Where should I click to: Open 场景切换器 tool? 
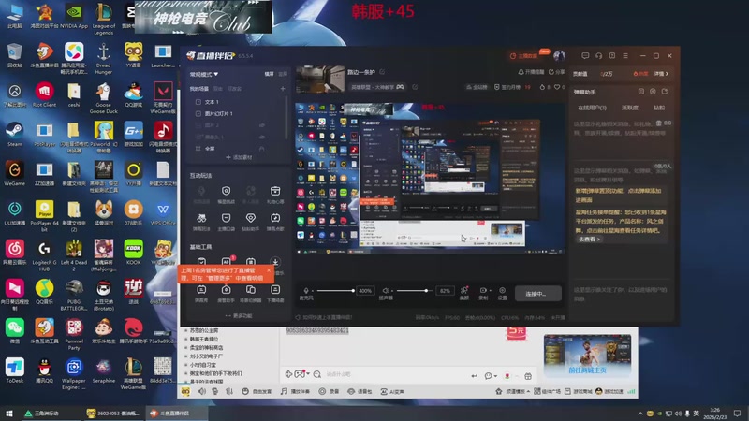click(250, 293)
